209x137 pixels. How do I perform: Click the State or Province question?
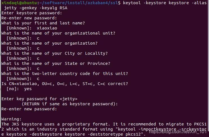[x=56, y=63]
